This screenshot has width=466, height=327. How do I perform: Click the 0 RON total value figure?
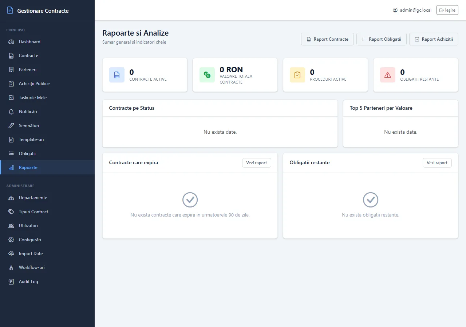pyautogui.click(x=231, y=70)
